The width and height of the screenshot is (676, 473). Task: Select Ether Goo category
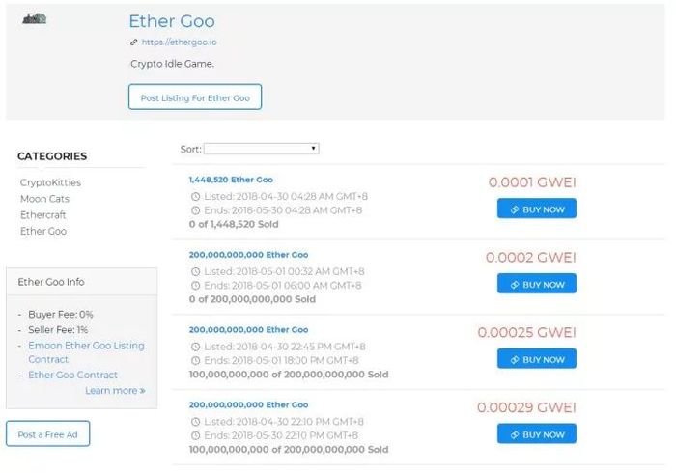click(x=43, y=231)
